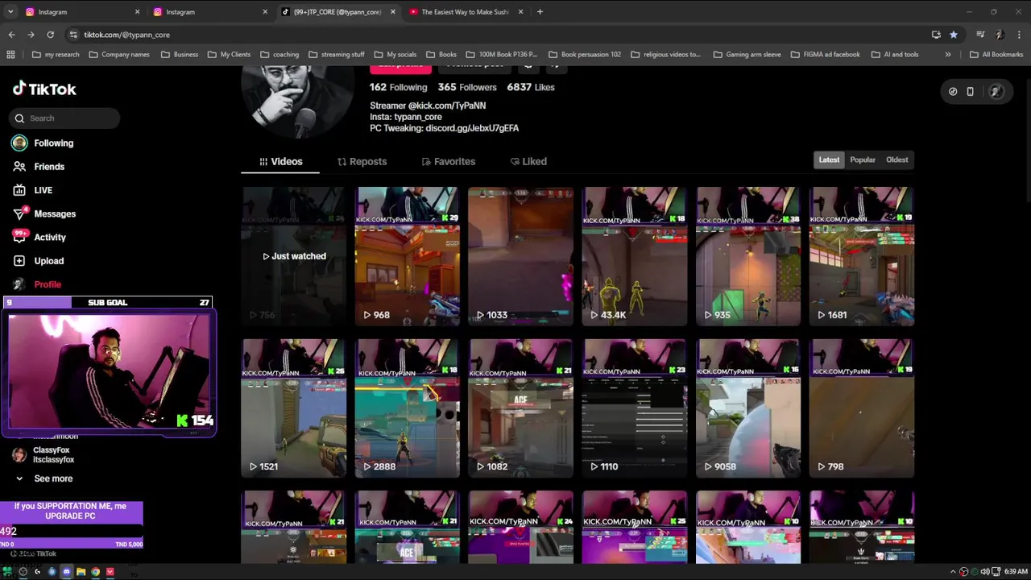Screen dimensions: 1031x580
Task: Open the My Clients bookmark folder
Action: point(229,55)
